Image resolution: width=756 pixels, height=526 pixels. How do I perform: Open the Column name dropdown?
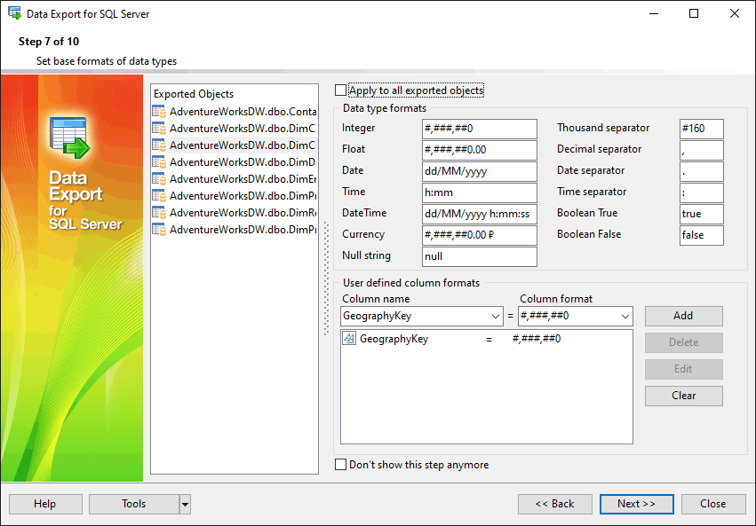(x=495, y=316)
